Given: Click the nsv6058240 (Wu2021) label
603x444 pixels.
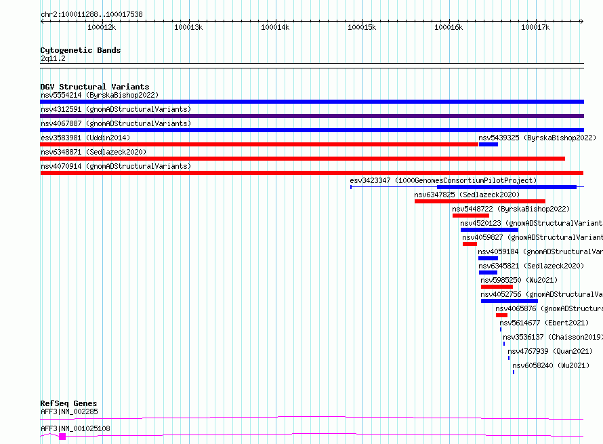Looking at the screenshot, I should 551,365.
